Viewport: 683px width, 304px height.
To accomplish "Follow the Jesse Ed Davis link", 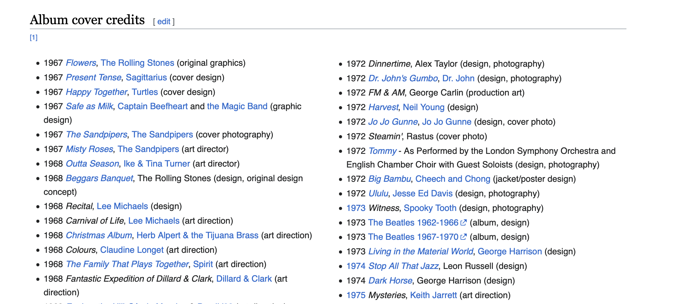I will 422,194.
